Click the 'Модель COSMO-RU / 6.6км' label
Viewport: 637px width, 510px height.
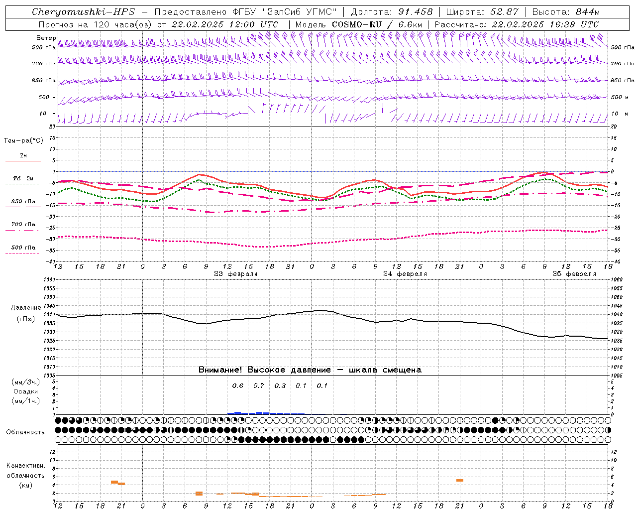pos(358,24)
